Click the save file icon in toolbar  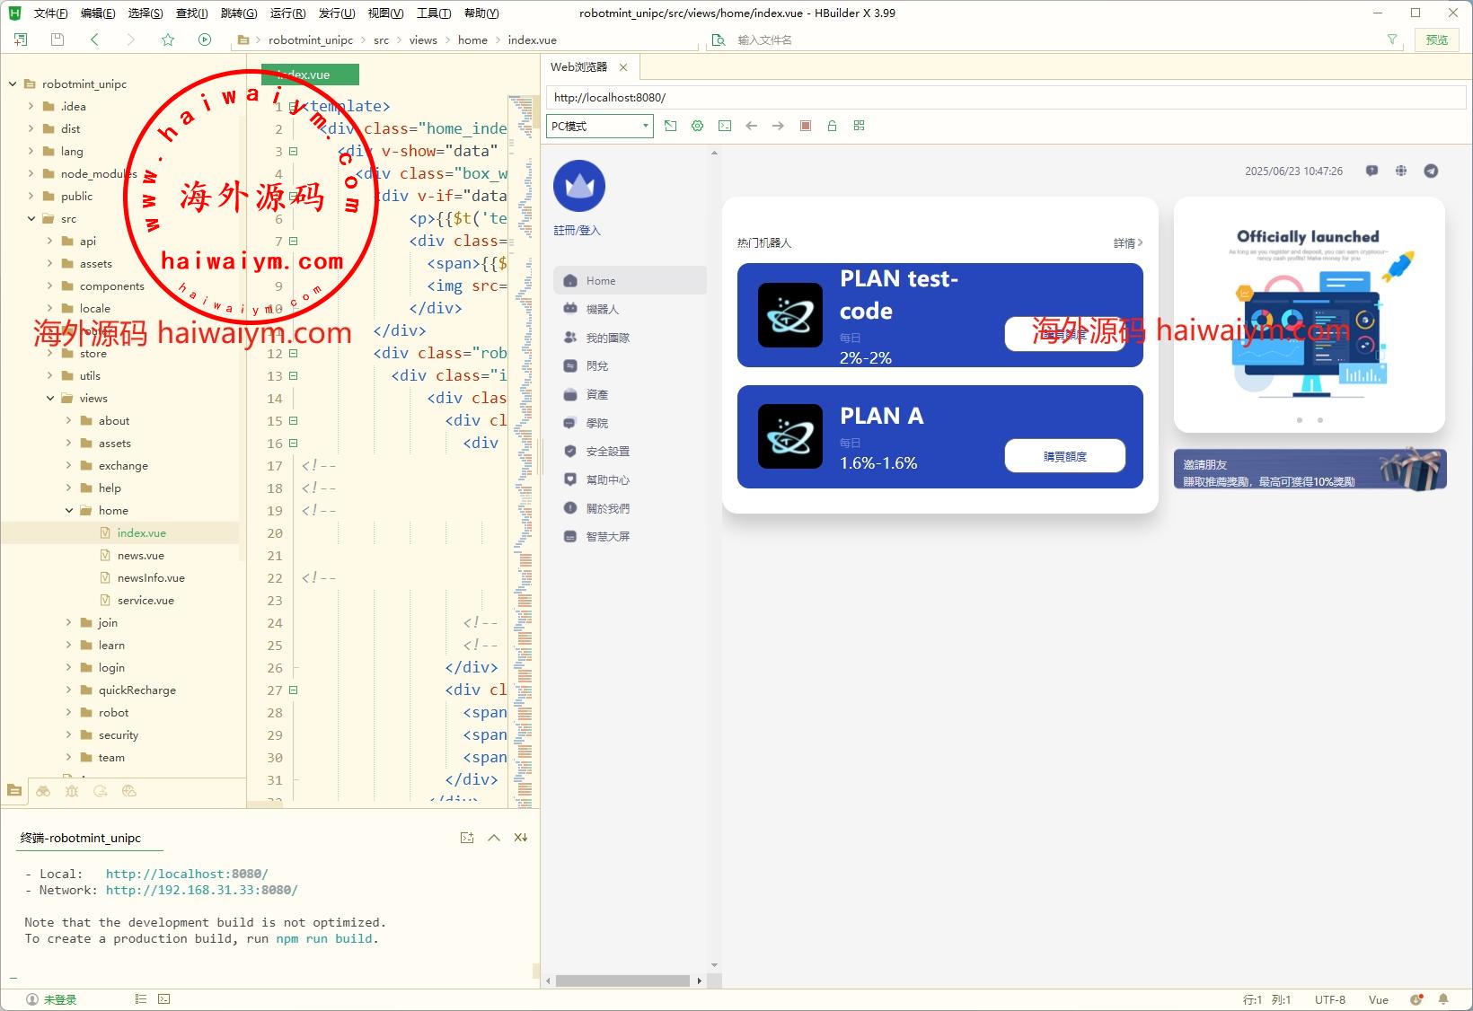coord(57,40)
